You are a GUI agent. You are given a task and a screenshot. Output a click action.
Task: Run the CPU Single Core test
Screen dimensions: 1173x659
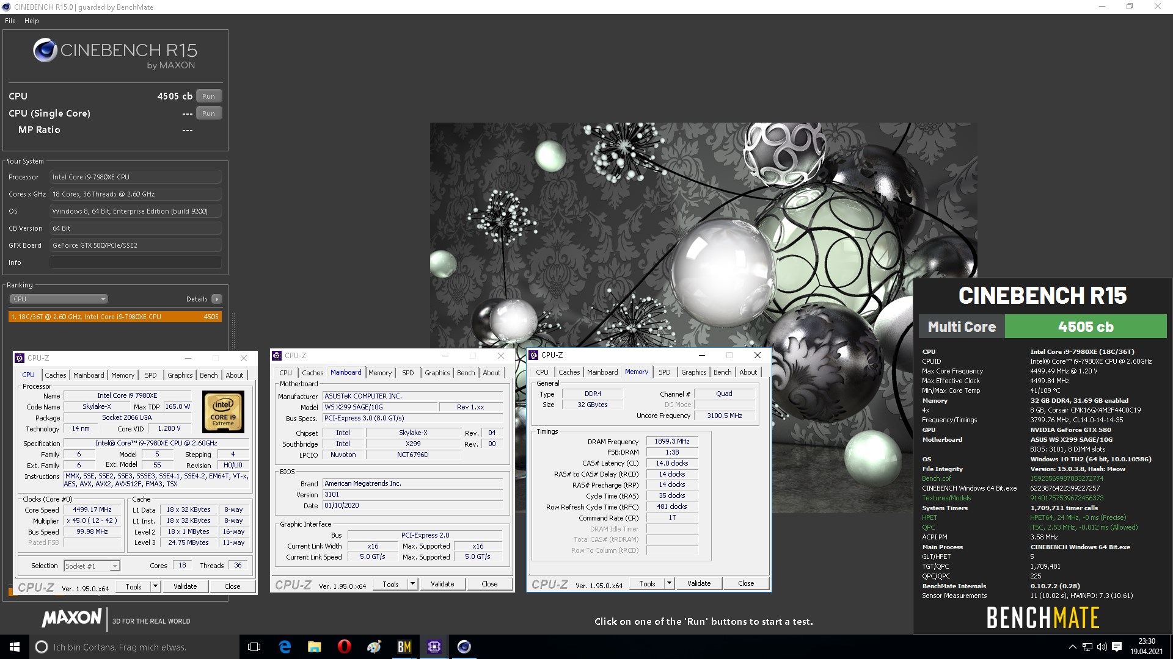[x=208, y=113]
